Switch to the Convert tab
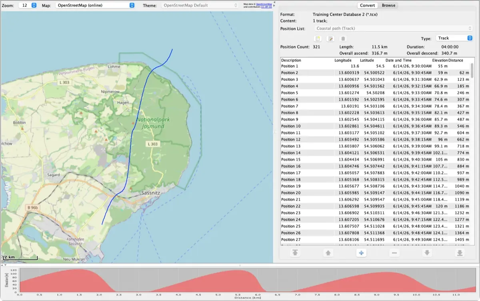 [x=367, y=5]
